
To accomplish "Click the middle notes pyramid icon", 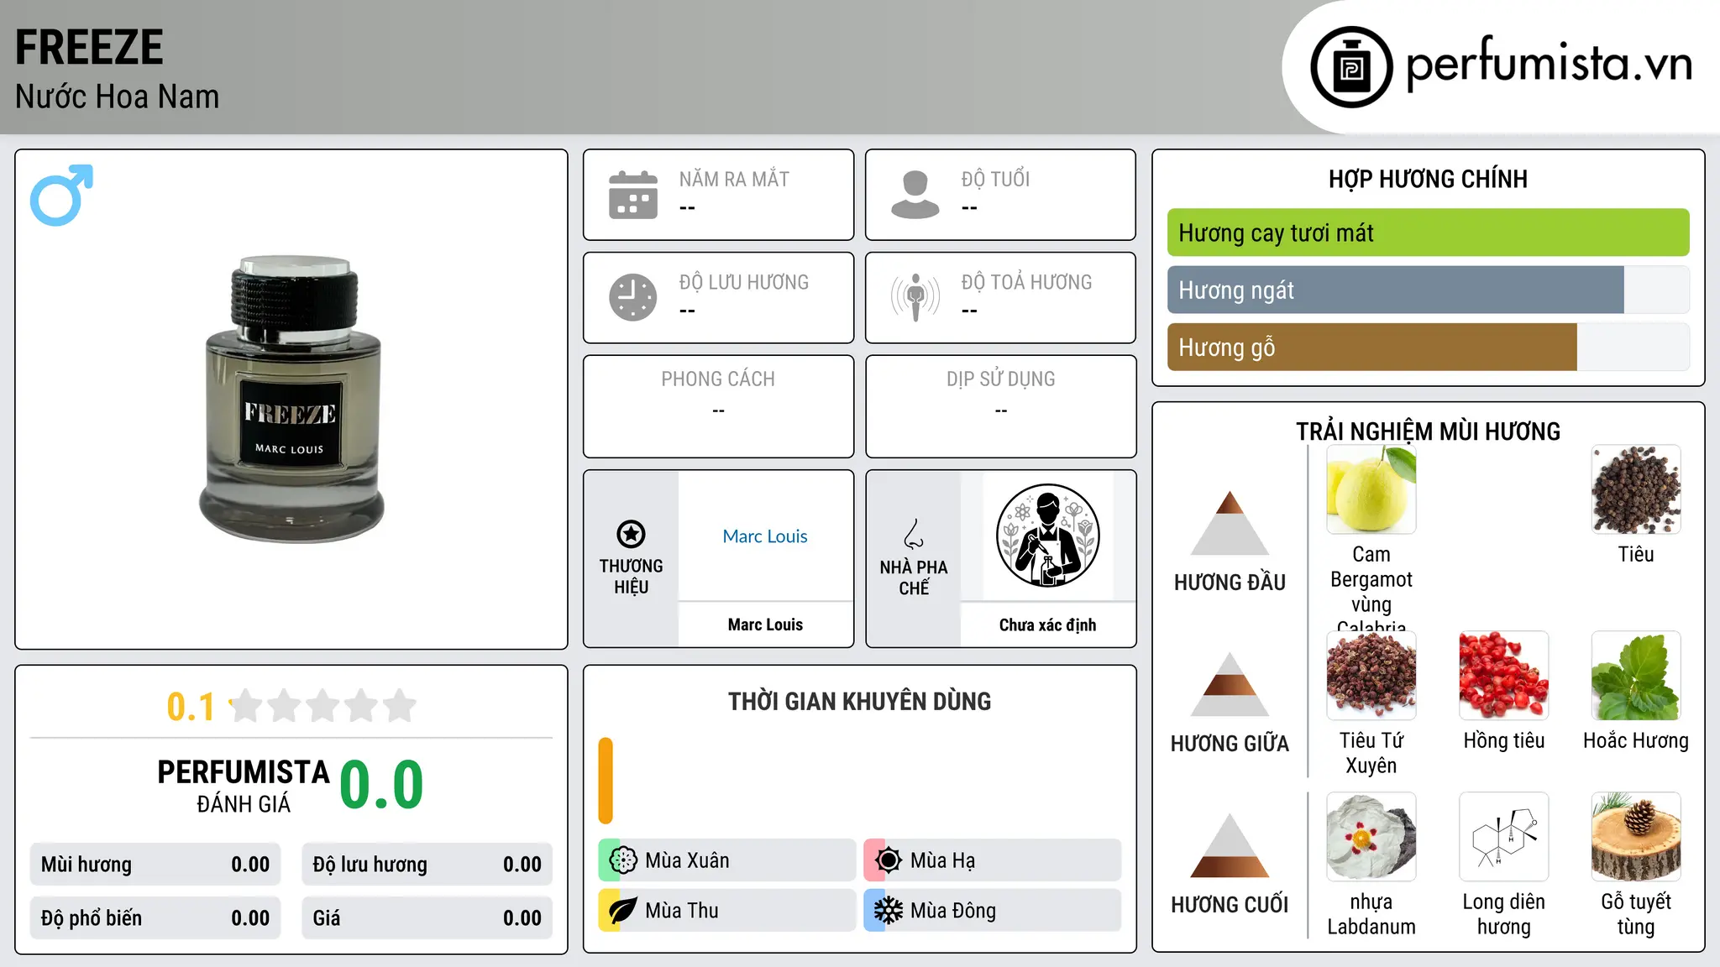I will [1230, 684].
